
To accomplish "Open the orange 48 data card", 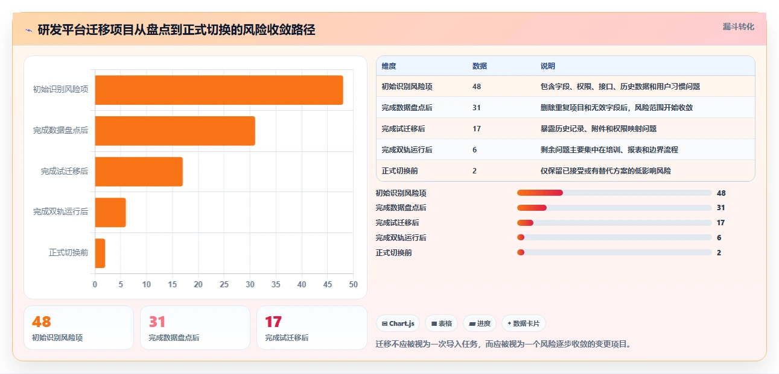I will (x=78, y=328).
